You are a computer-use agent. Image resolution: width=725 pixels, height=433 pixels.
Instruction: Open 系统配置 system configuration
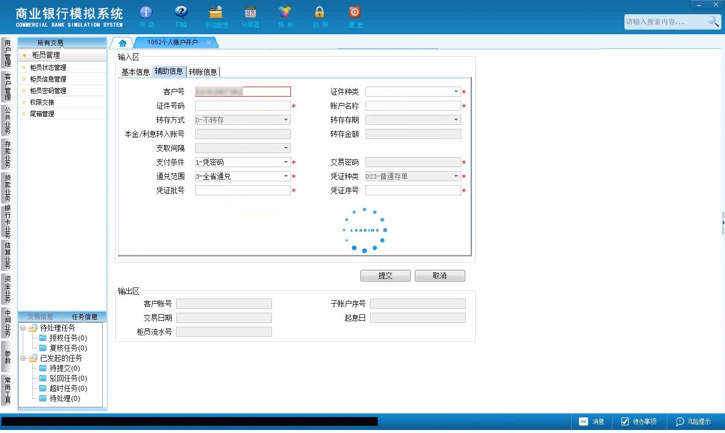click(x=216, y=17)
